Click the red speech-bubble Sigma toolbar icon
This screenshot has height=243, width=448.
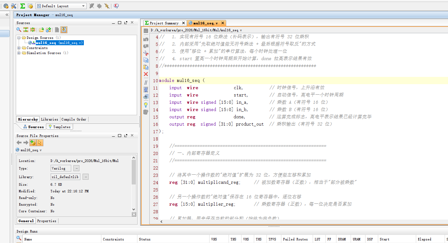tap(116, 6)
